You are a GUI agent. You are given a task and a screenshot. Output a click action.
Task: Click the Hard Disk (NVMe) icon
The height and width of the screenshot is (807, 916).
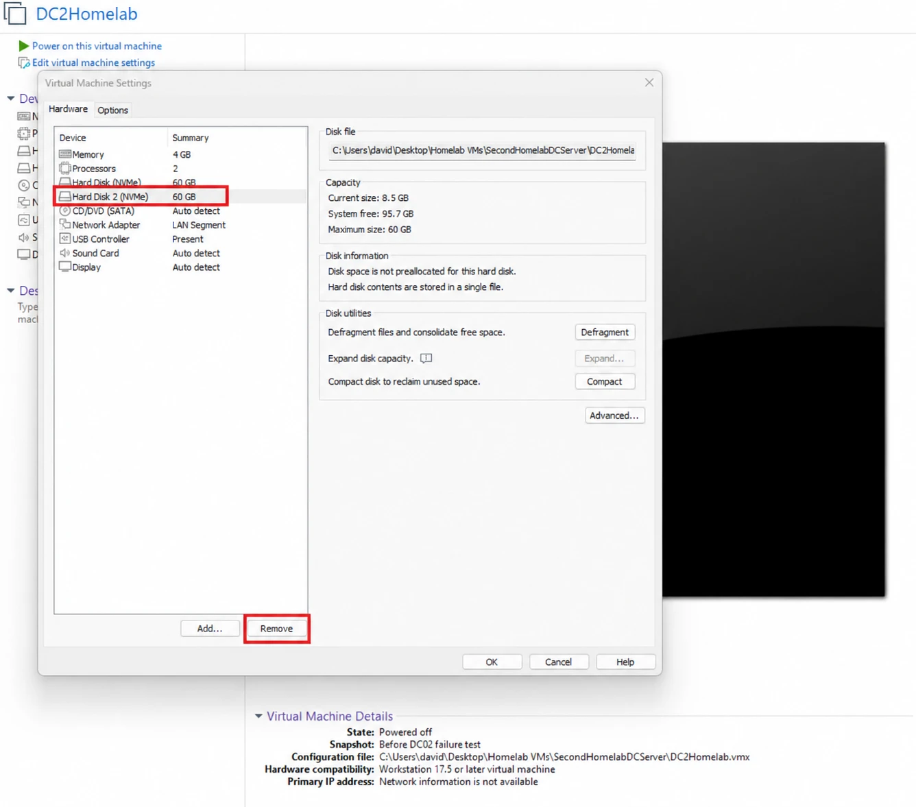[65, 182]
